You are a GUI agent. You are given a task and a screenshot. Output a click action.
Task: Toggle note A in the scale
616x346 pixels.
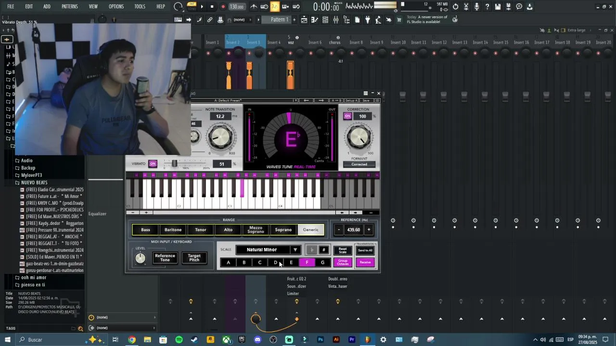[229, 262]
